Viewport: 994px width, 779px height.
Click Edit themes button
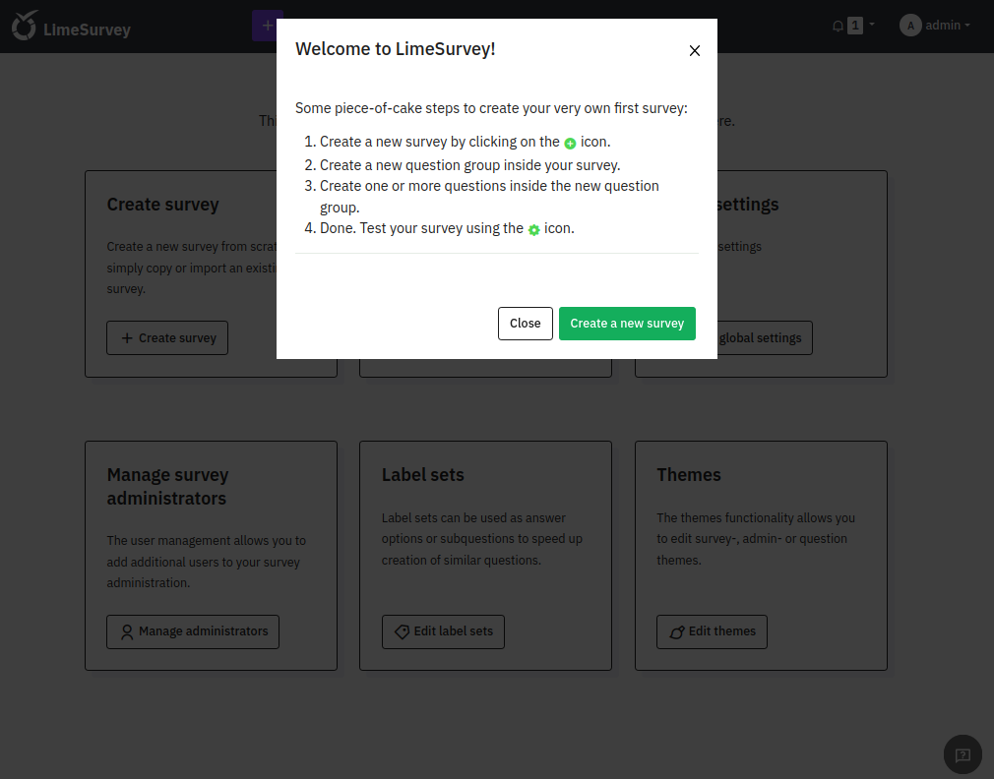click(x=712, y=632)
